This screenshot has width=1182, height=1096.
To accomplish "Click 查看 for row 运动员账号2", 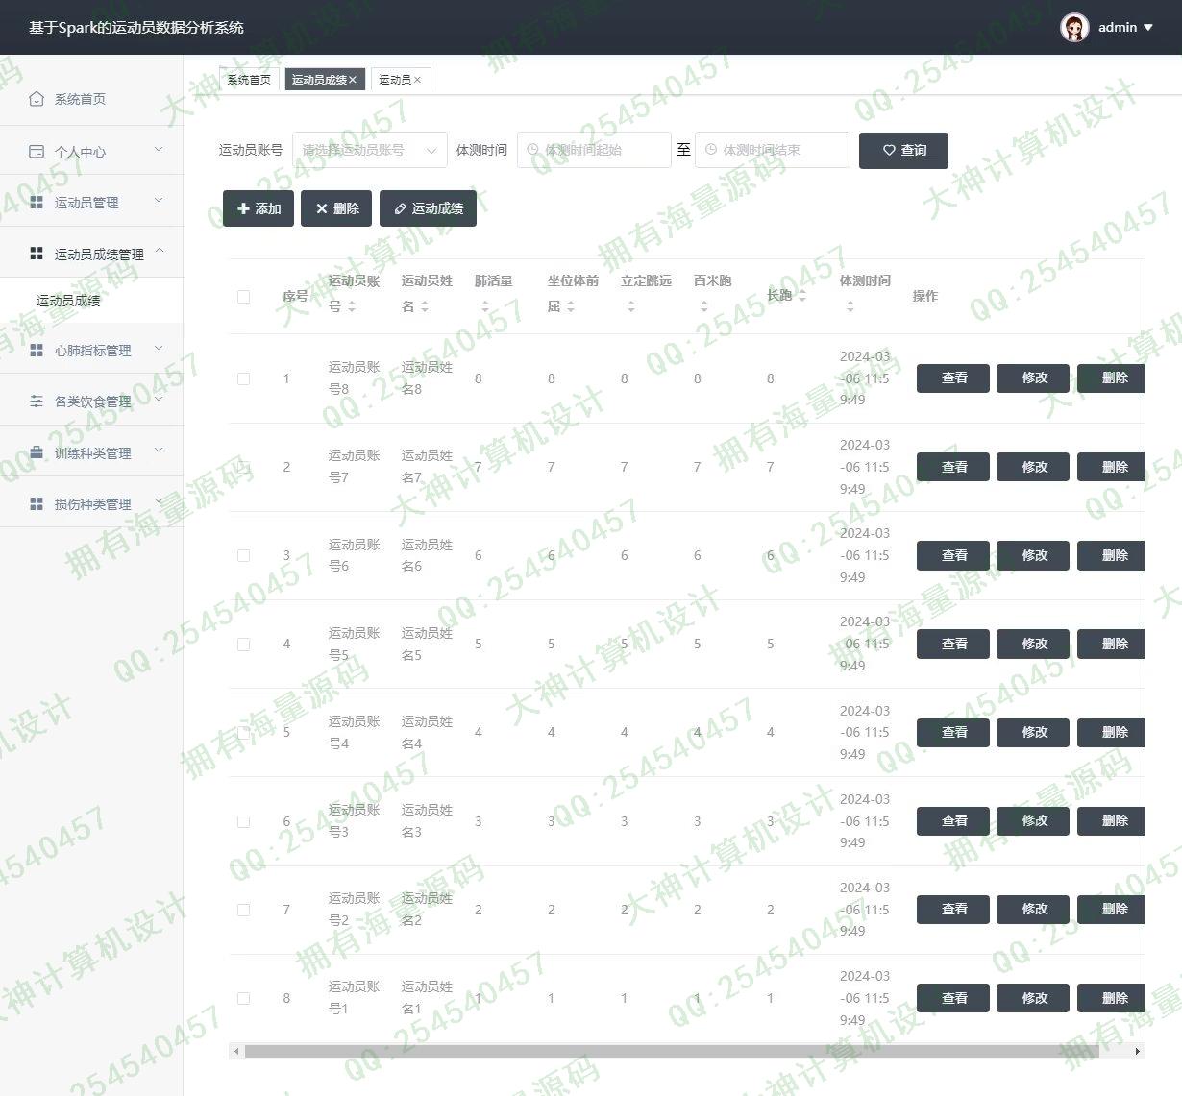I will pos(953,910).
